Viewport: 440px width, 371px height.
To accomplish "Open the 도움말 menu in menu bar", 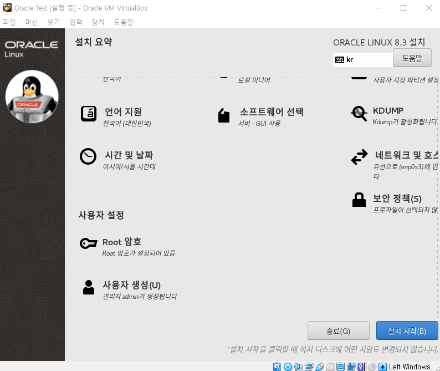I will [x=124, y=22].
